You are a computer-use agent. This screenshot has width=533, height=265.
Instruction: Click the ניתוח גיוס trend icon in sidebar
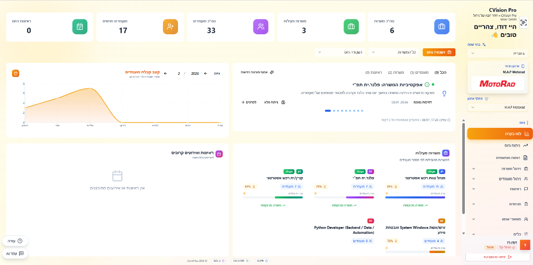pyautogui.click(x=526, y=145)
